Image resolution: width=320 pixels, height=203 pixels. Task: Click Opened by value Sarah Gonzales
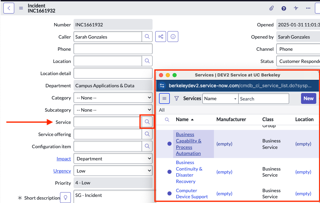coord(298,37)
